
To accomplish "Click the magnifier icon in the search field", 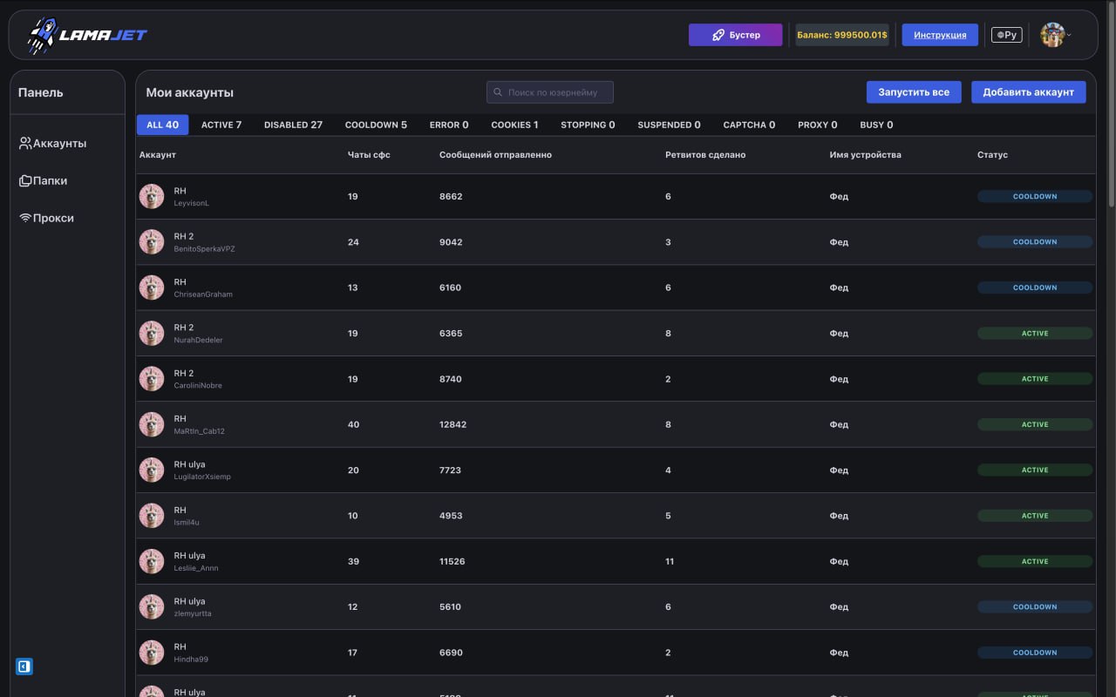I will [x=498, y=92].
